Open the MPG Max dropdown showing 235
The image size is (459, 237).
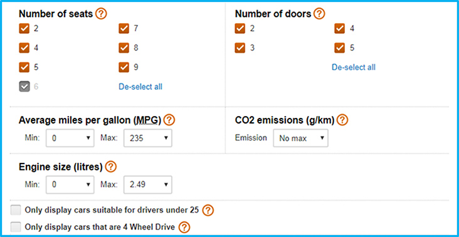pos(148,138)
